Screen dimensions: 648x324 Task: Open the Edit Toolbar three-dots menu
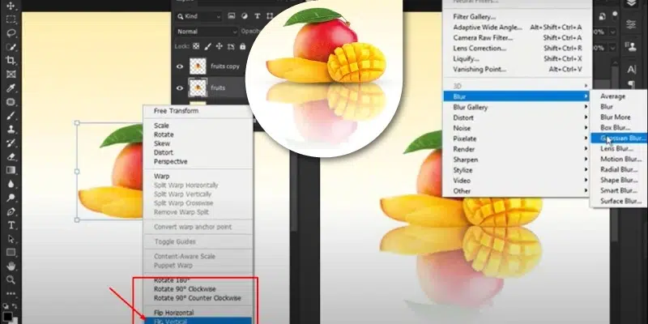click(x=11, y=293)
